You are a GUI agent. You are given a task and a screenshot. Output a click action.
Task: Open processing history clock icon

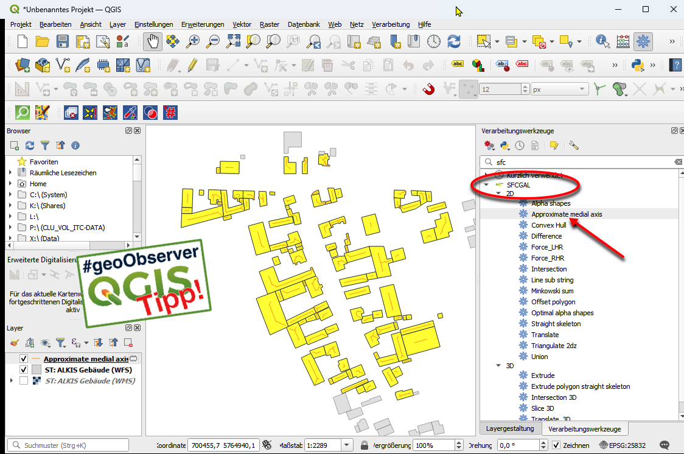point(520,145)
